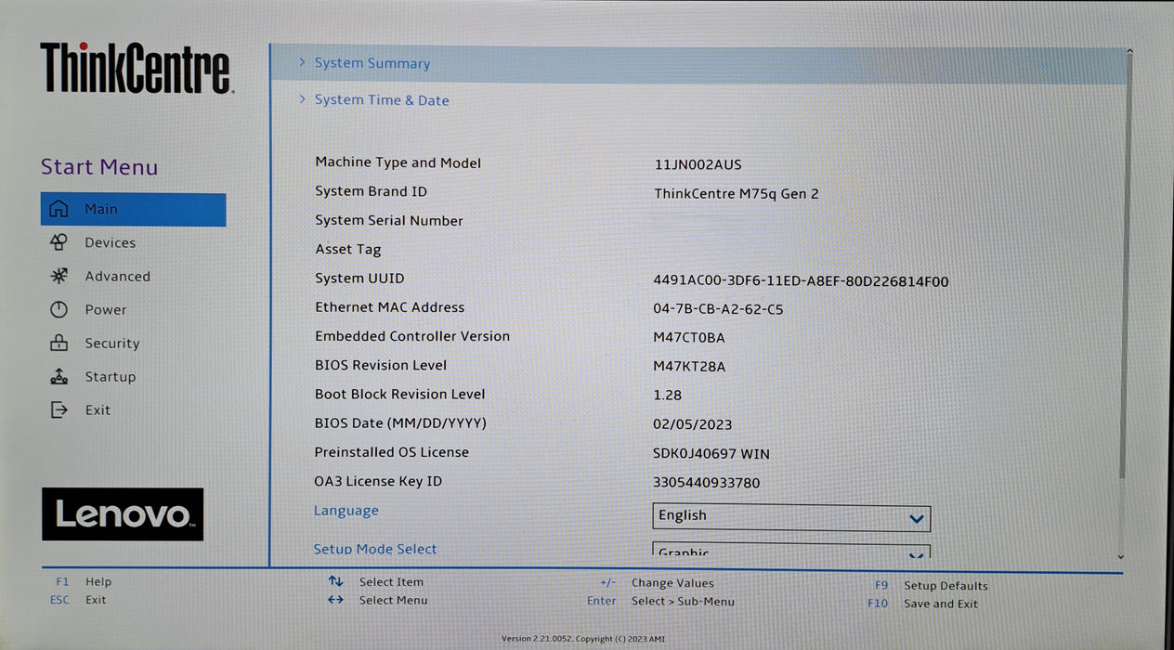This screenshot has height=650, width=1174.
Task: Click BIOS revision value M47KT28A
Action: tap(689, 367)
